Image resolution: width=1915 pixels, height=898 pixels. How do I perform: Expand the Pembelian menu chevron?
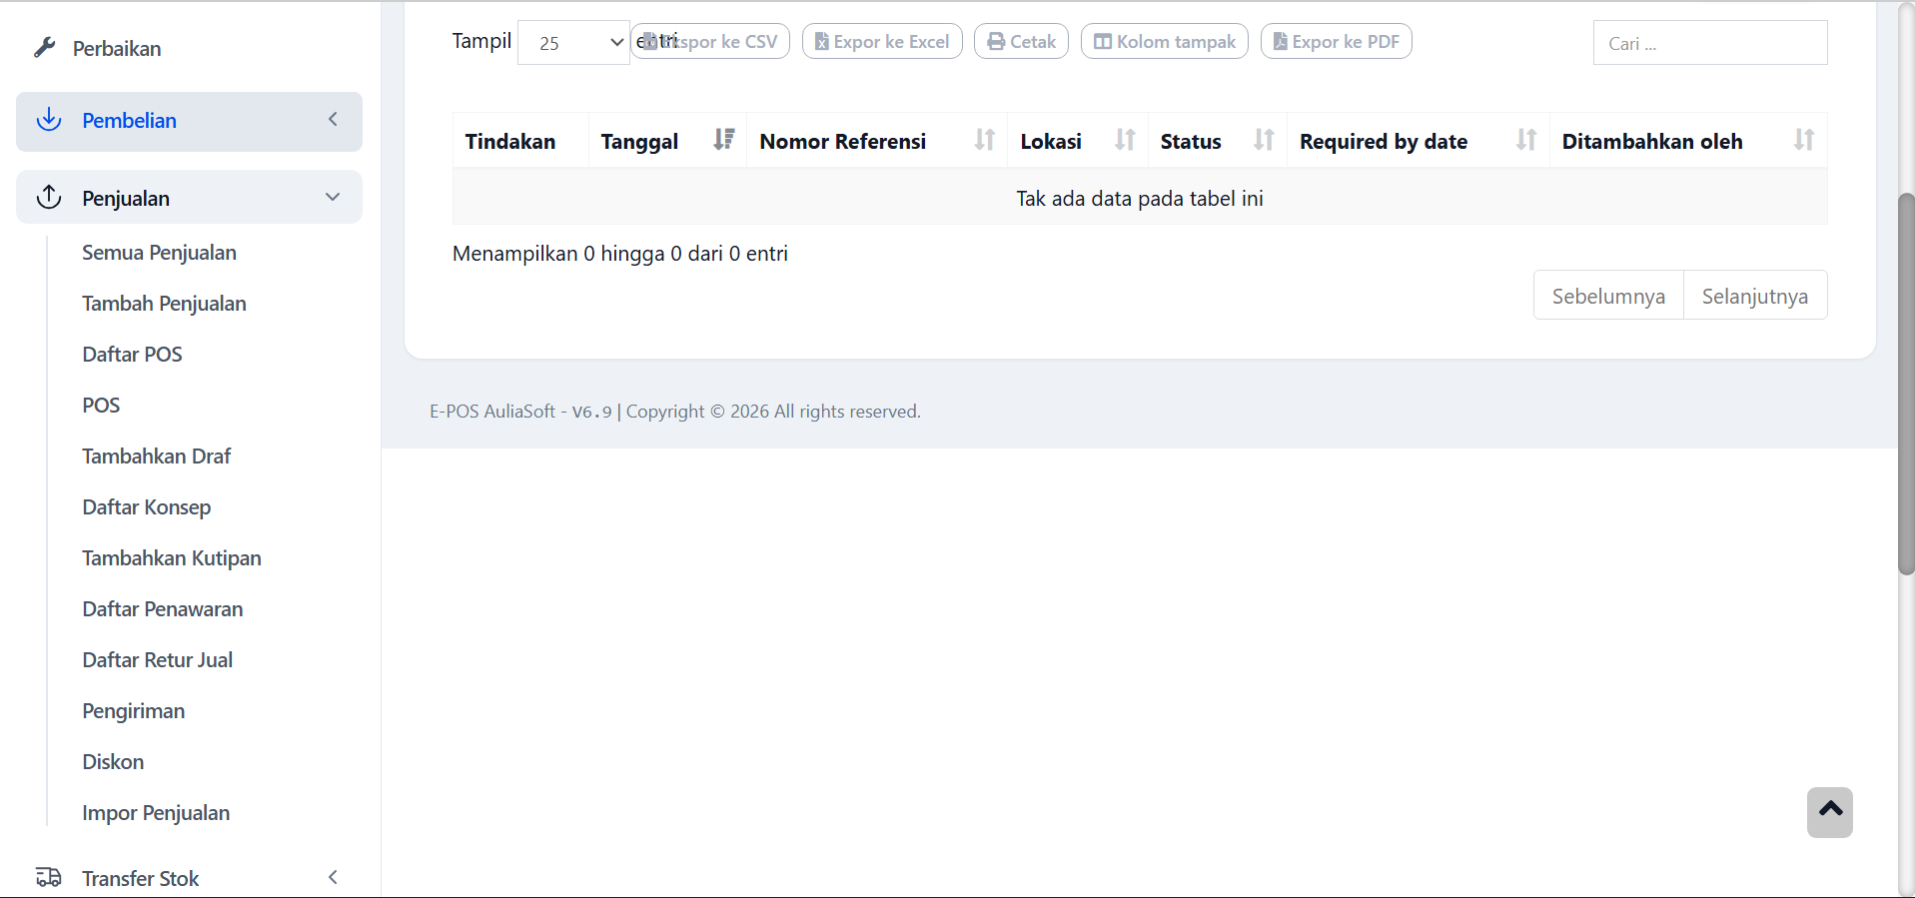tap(333, 120)
